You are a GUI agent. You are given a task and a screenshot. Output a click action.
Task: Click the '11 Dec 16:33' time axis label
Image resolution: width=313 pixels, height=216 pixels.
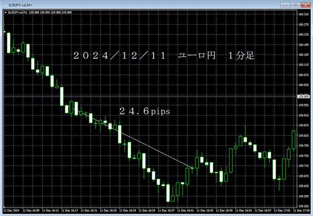click(x=147, y=211)
